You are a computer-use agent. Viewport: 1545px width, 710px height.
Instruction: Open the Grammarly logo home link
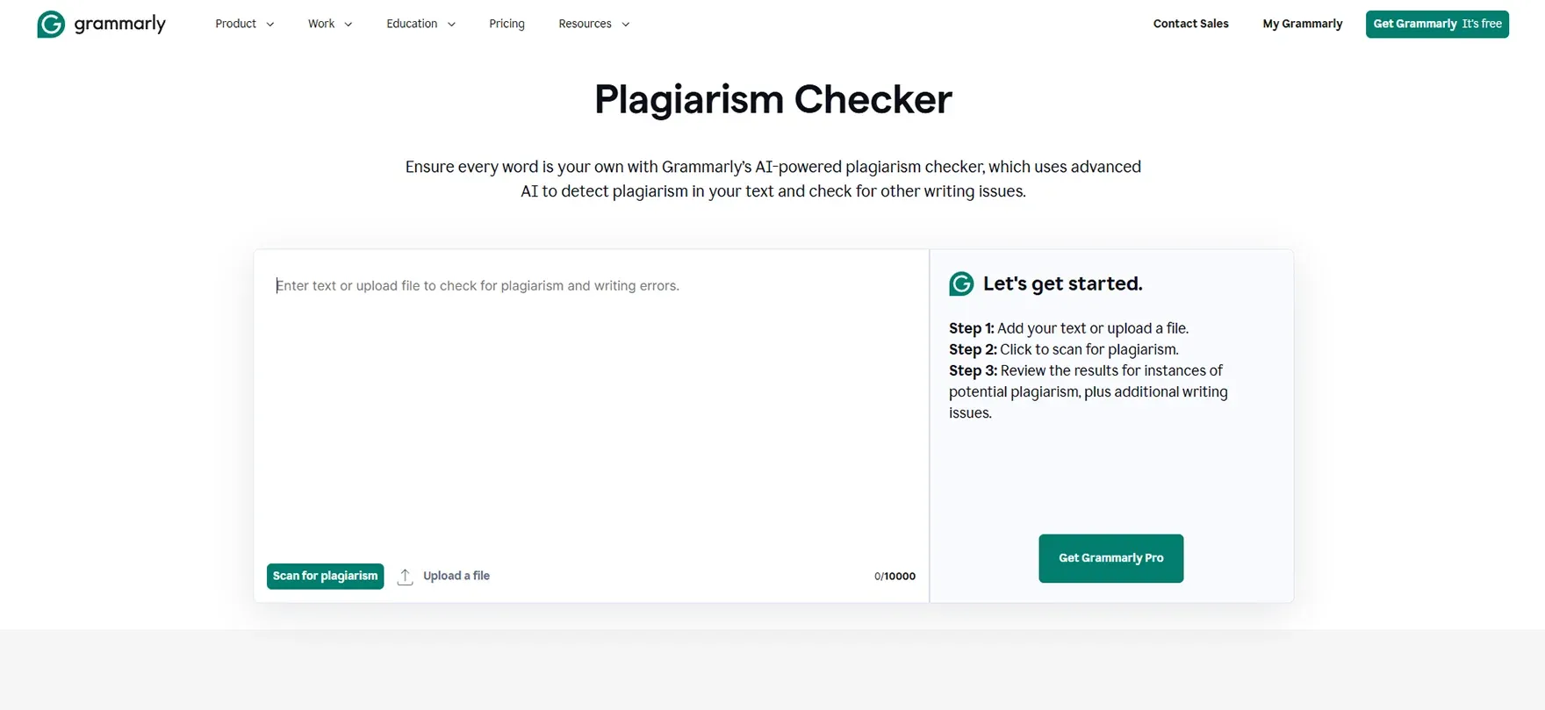[101, 24]
